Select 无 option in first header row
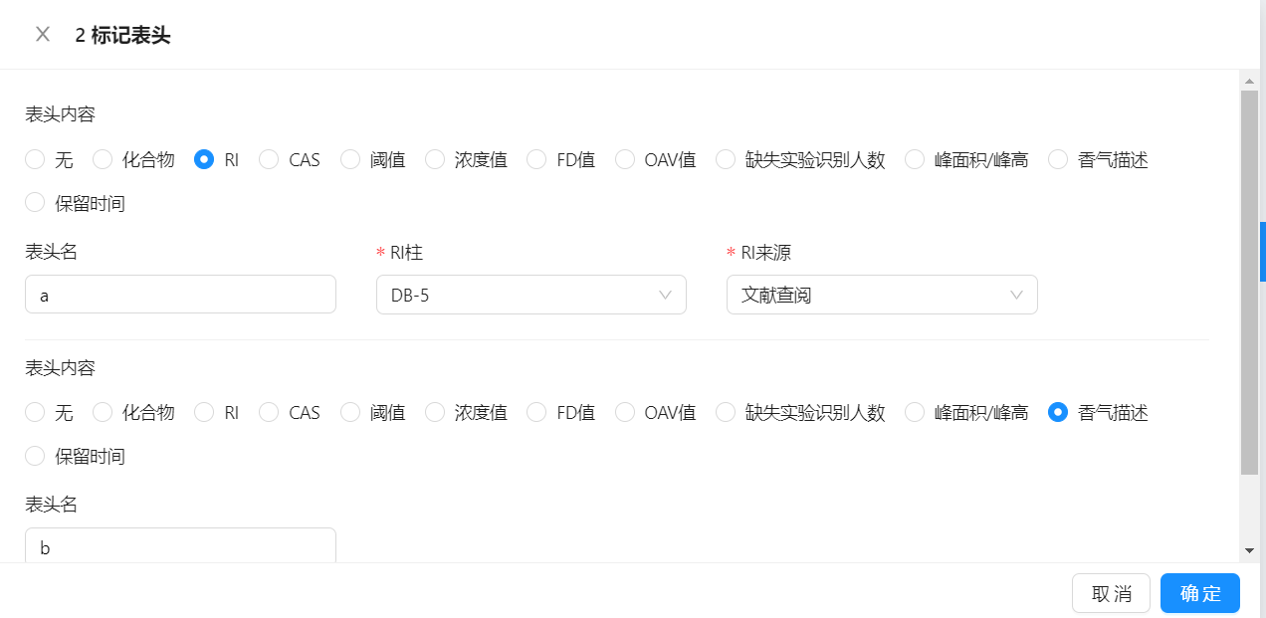1266x618 pixels. pyautogui.click(x=35, y=159)
